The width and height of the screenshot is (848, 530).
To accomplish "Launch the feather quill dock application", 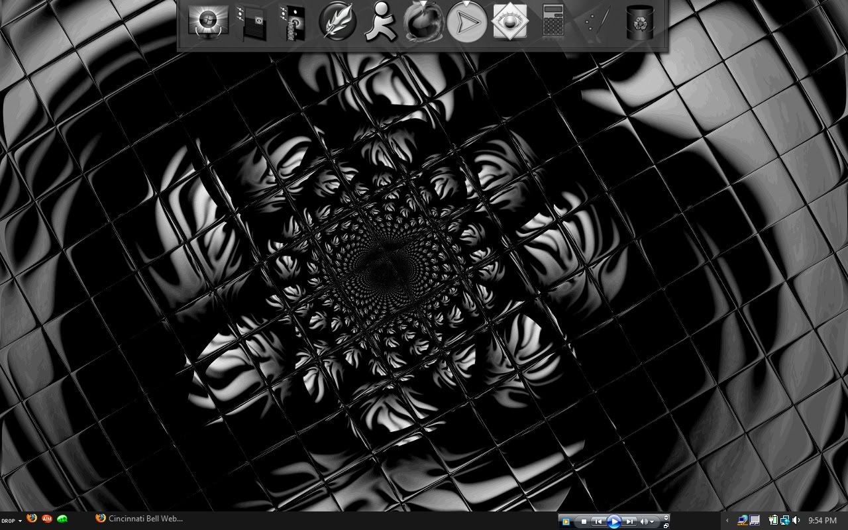I will click(338, 22).
